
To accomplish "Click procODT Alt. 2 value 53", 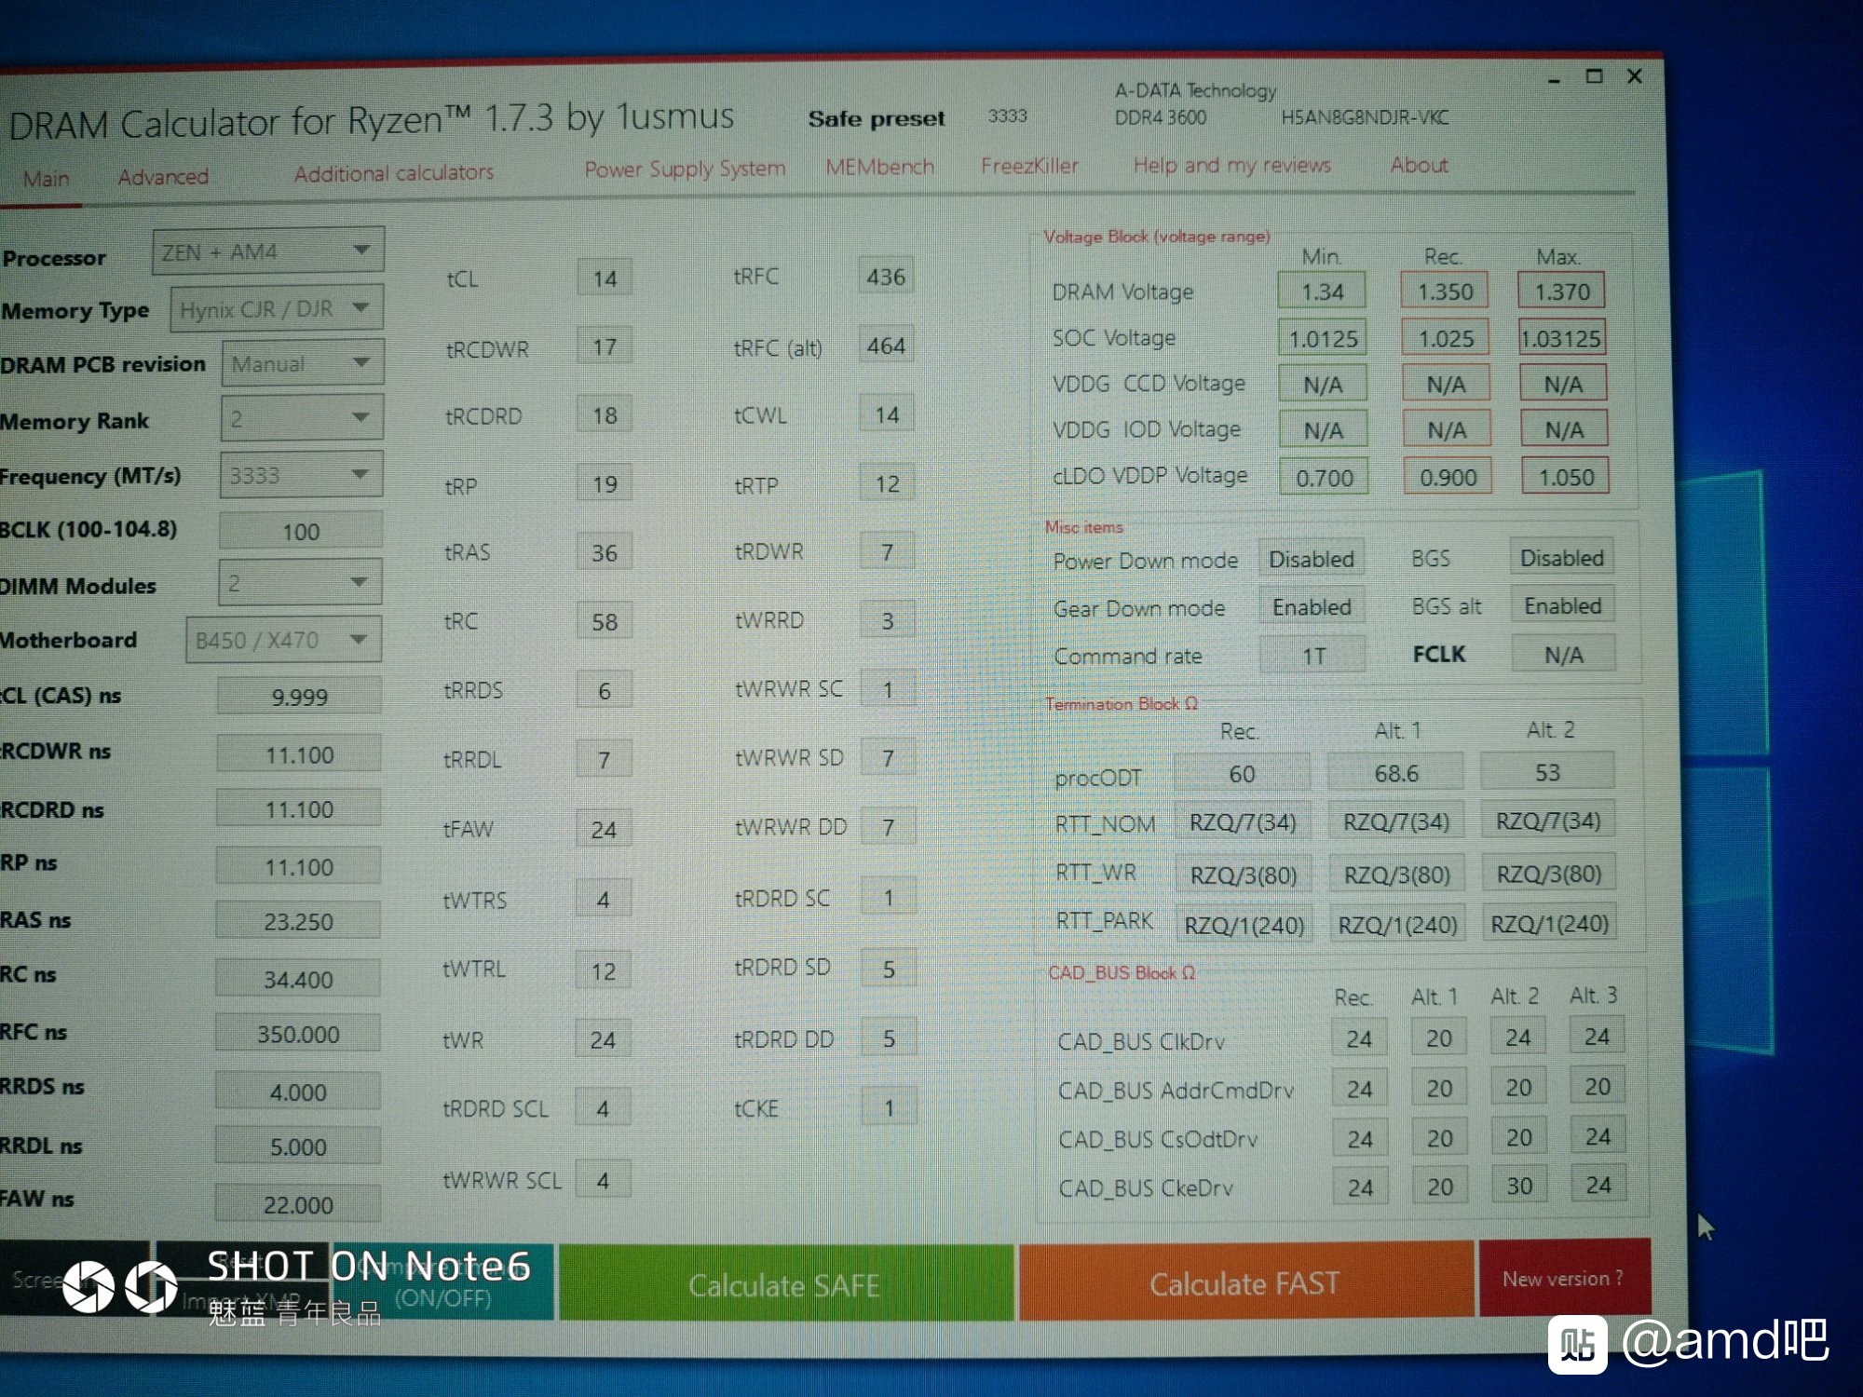I will point(1547,771).
